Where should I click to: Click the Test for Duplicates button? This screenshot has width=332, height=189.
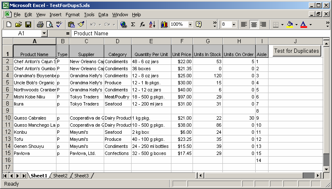point(296,51)
